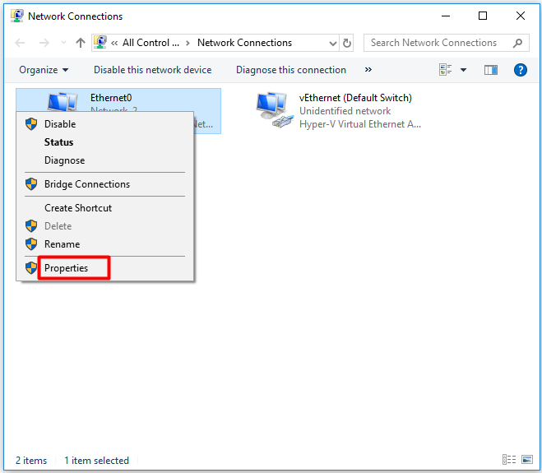Click the Back navigation arrow
The width and height of the screenshot is (542, 473).
[x=20, y=43]
